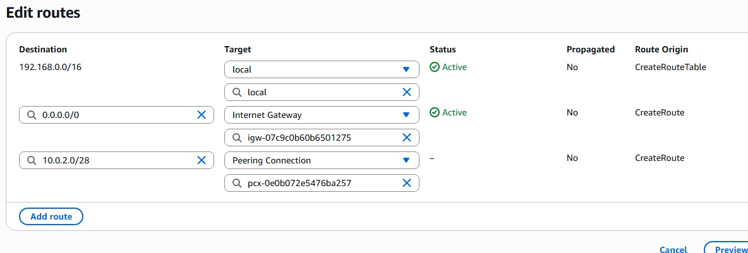Click search icon in the pcx target field

click(x=237, y=183)
